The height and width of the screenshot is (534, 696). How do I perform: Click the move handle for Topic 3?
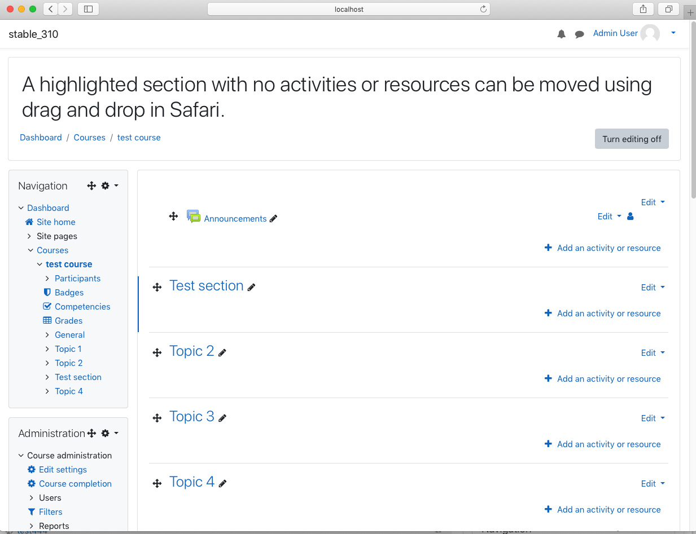coord(157,418)
